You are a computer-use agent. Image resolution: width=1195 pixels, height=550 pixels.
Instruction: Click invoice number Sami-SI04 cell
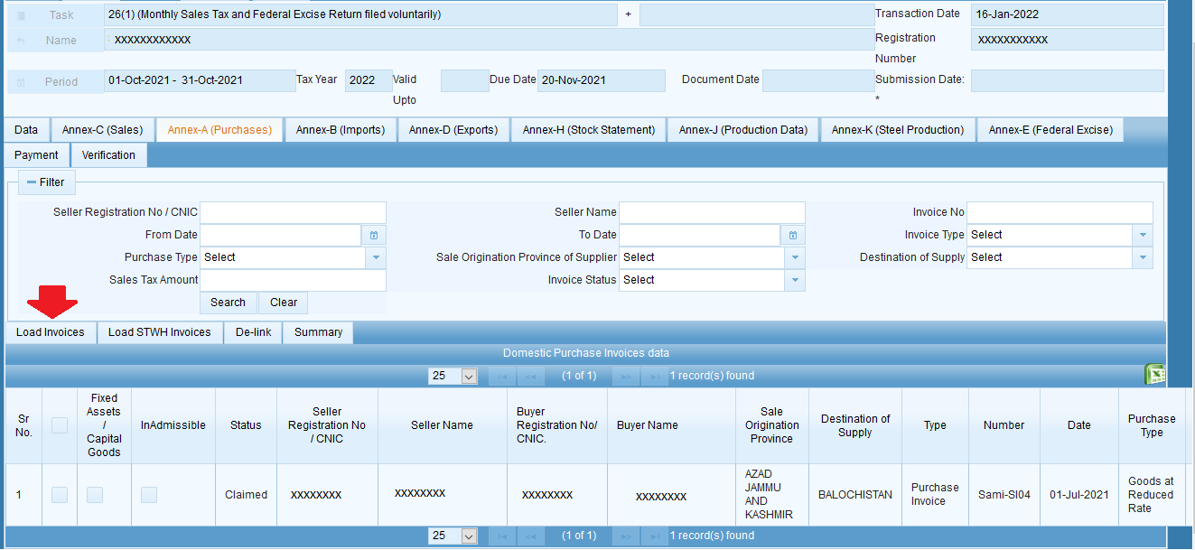click(x=1004, y=495)
